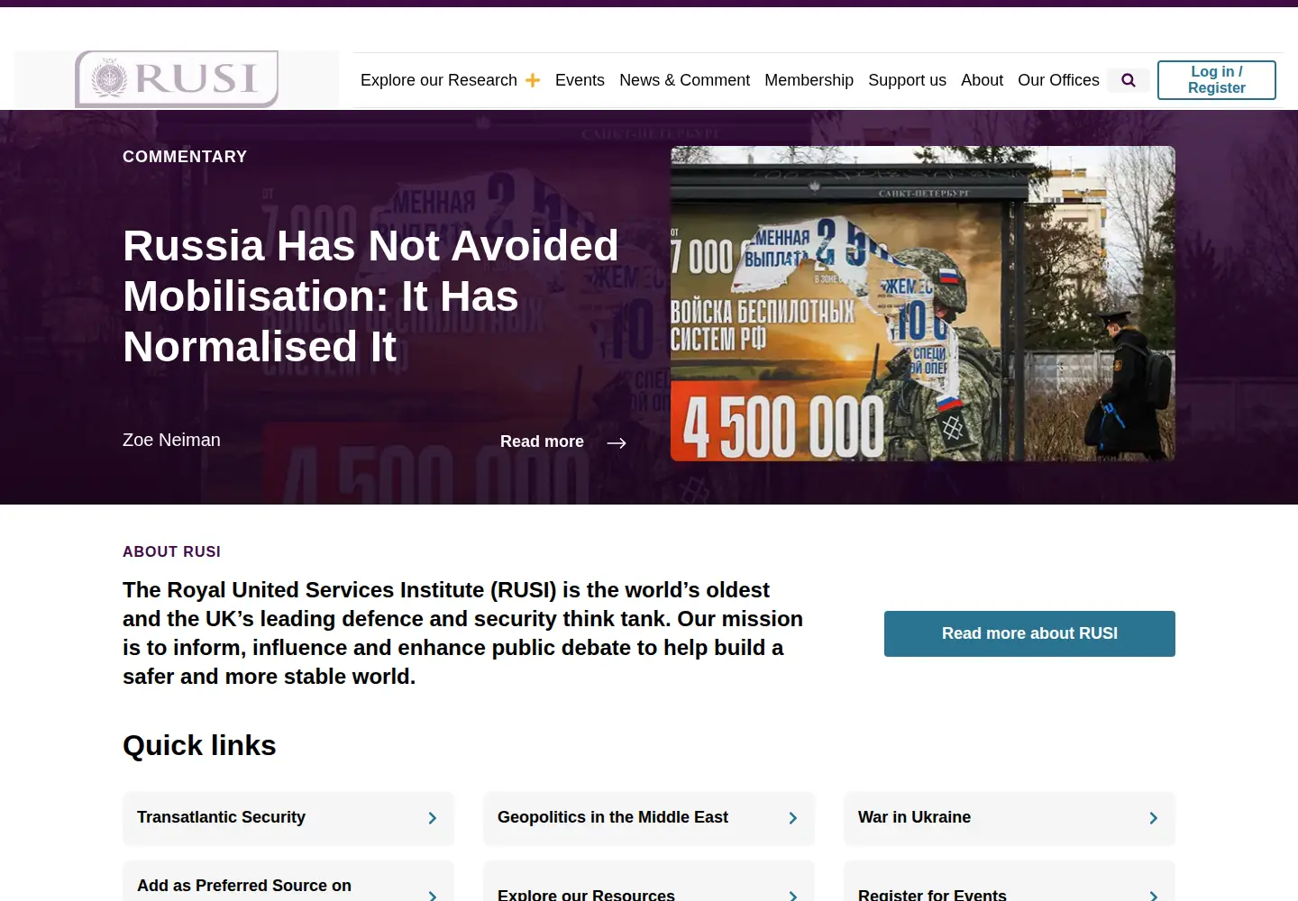Viewport: 1298px width, 901px height.
Task: Open the commentary billboard photo
Action: (923, 304)
